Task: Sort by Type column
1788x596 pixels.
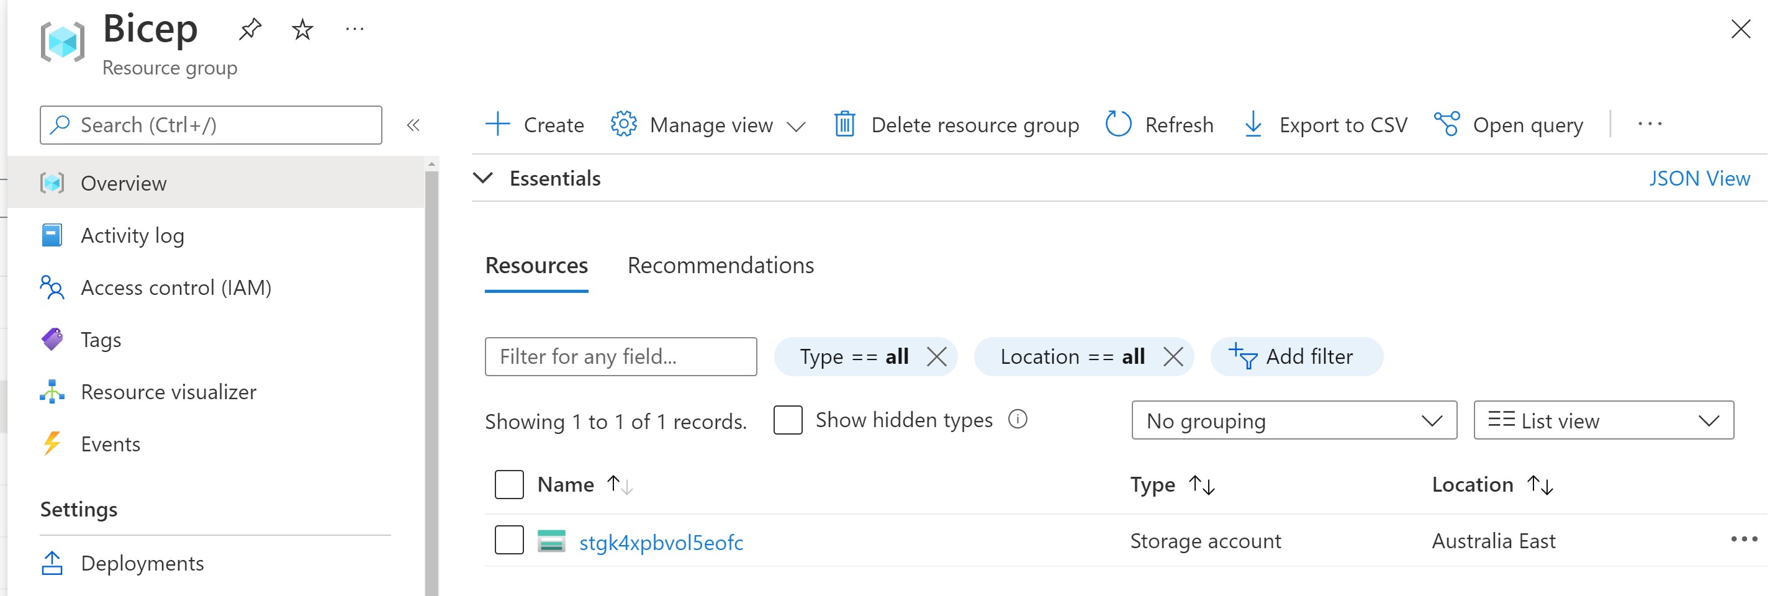Action: coord(1172,484)
